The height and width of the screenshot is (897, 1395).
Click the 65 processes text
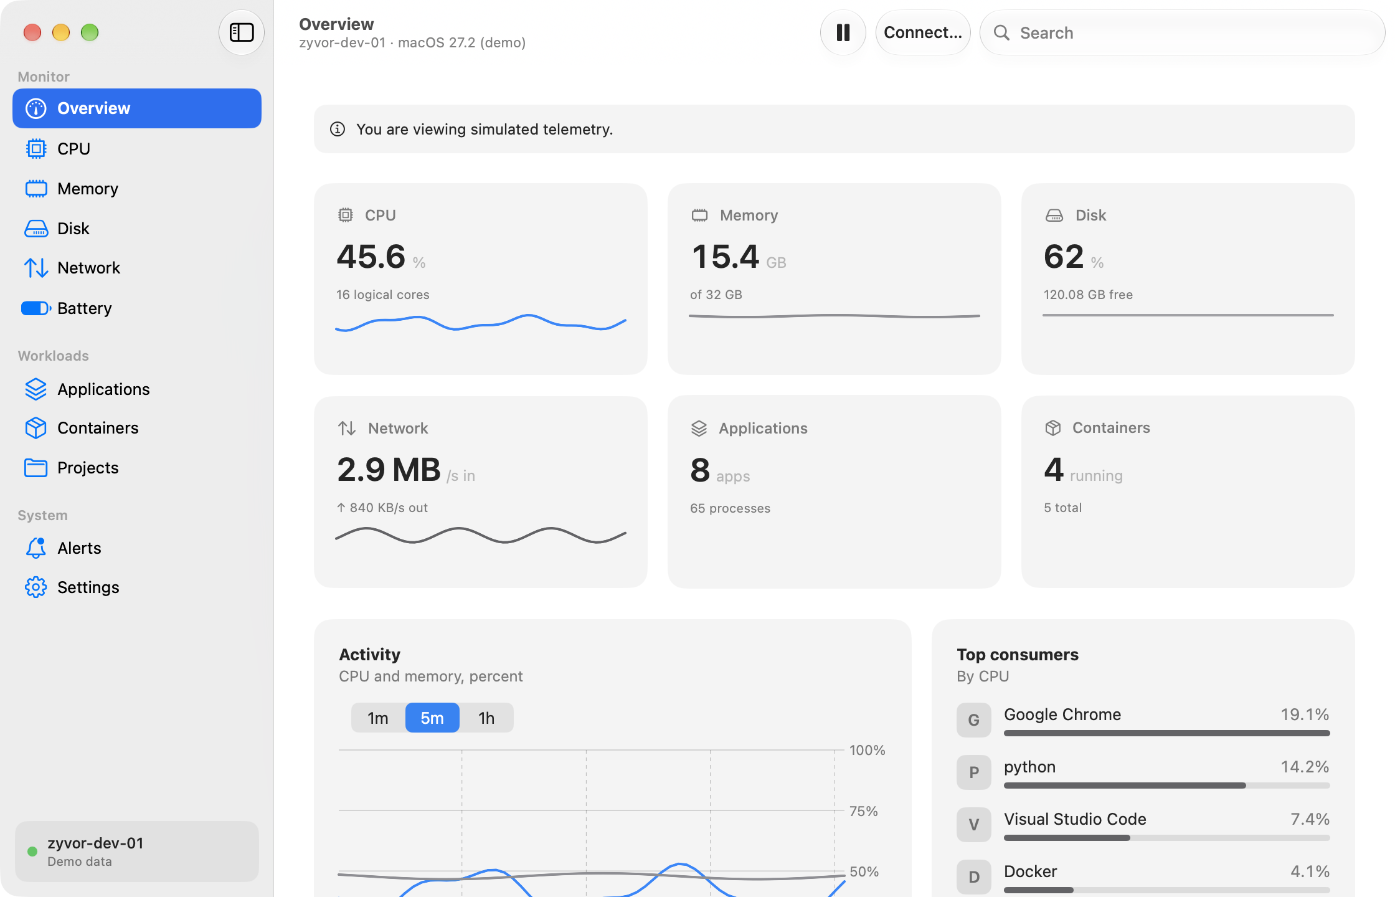730,508
